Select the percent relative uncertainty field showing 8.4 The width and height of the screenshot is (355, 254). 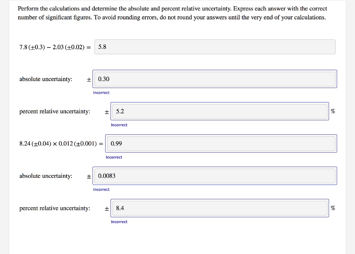tap(219, 208)
